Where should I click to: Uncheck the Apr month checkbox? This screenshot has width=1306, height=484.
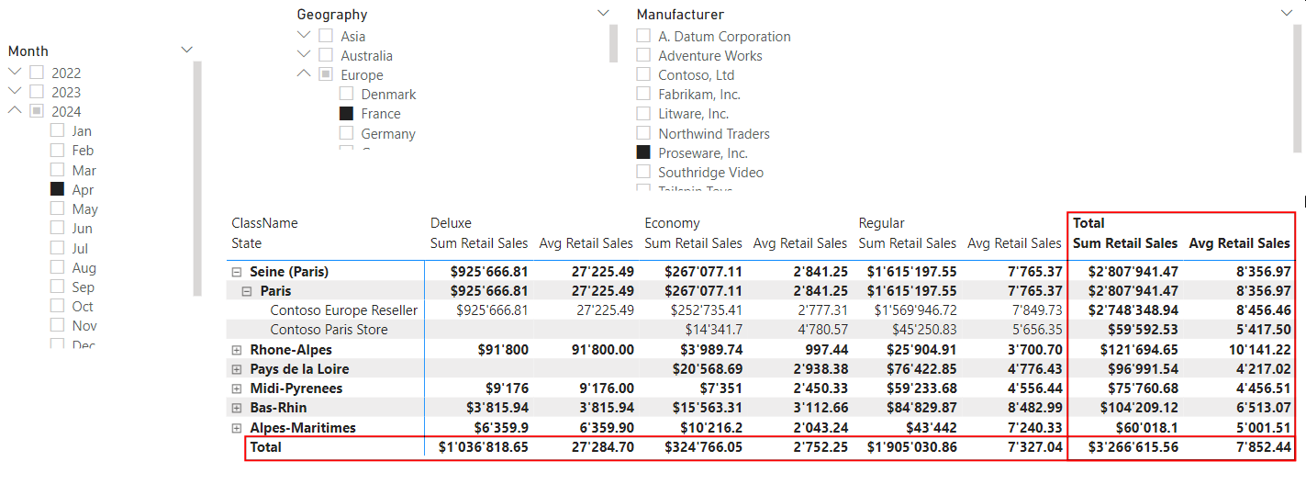[x=57, y=189]
